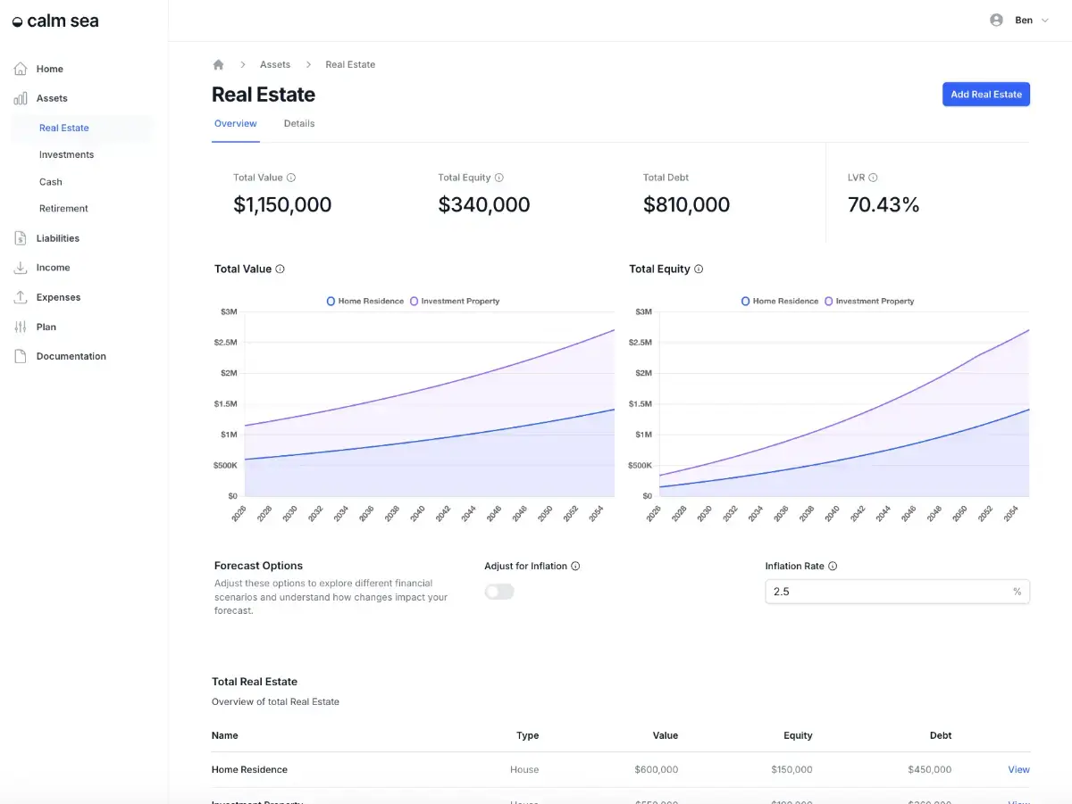
Task: Switch to the Details tab
Action: pyautogui.click(x=299, y=123)
